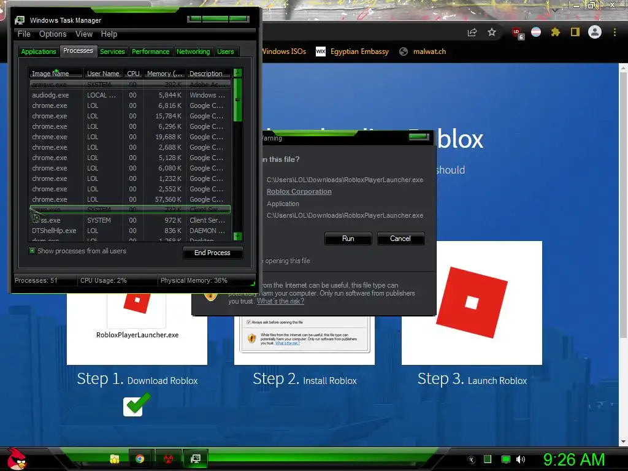Click the 9:26 AM clock

click(x=573, y=460)
